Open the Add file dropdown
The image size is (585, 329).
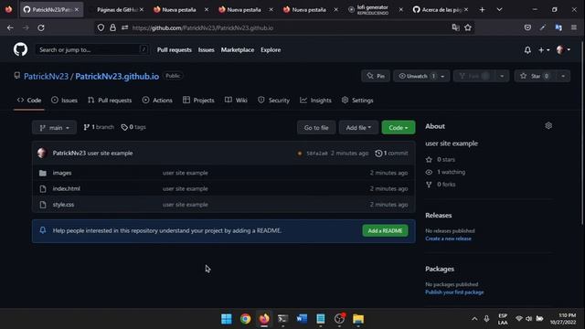pos(358,128)
